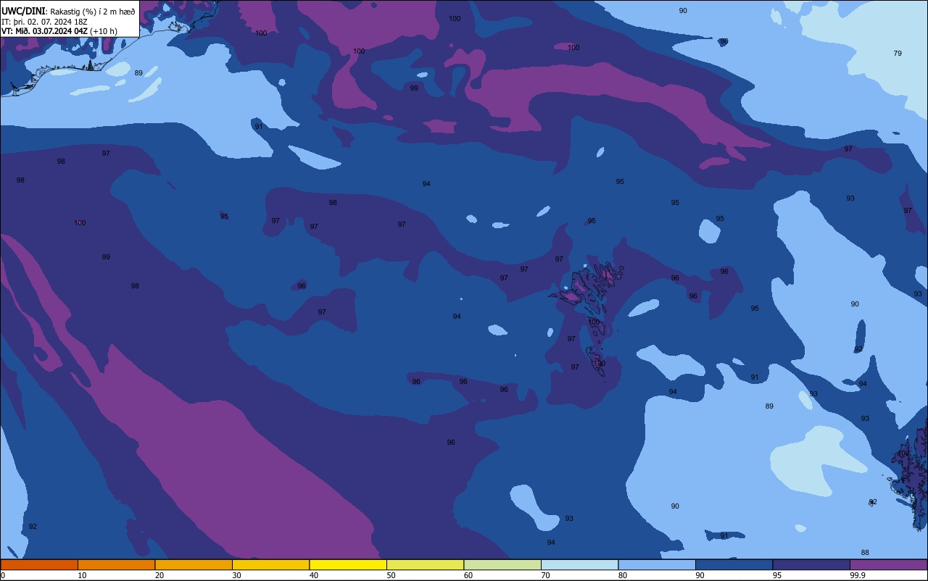The image size is (928, 581).
Task: Click the 0–10 dark orange legend swatch
Action: 39,564
